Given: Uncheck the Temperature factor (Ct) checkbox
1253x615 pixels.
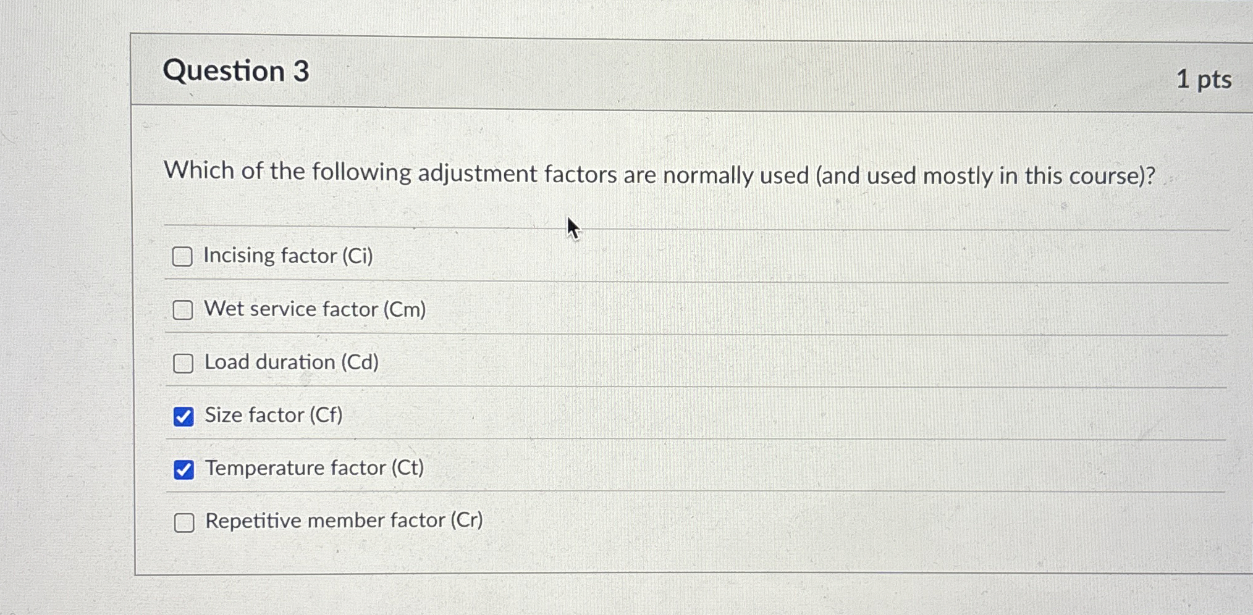Looking at the screenshot, I should pyautogui.click(x=183, y=470).
